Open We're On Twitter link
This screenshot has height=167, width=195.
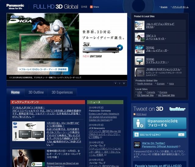(x=154, y=143)
